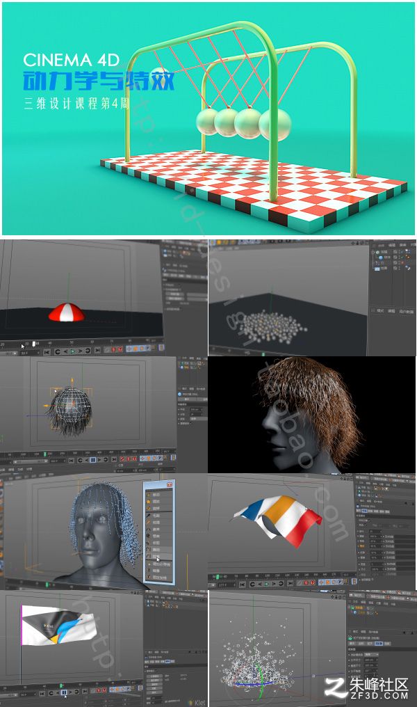Close the hair tools popup window
This screenshot has height=707, width=417.
pyautogui.click(x=170, y=485)
